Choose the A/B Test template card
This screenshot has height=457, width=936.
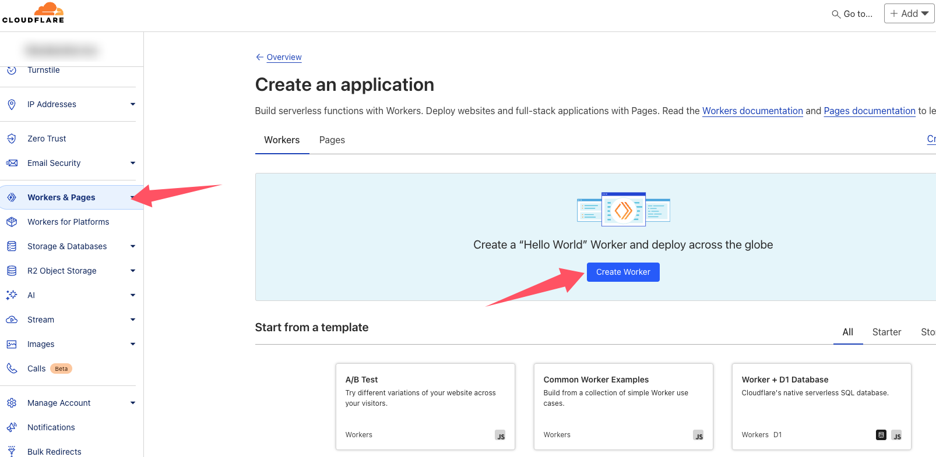425,406
